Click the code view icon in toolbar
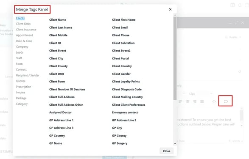Screen dimensions: 249x159 (214, 101)
